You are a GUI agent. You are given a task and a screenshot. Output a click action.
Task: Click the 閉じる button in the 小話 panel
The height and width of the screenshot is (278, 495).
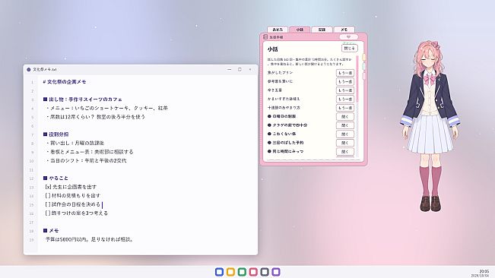point(350,48)
